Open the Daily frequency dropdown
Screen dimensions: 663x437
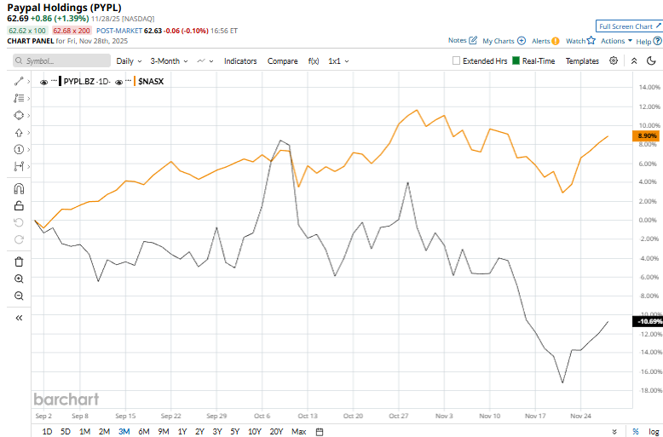(x=129, y=60)
